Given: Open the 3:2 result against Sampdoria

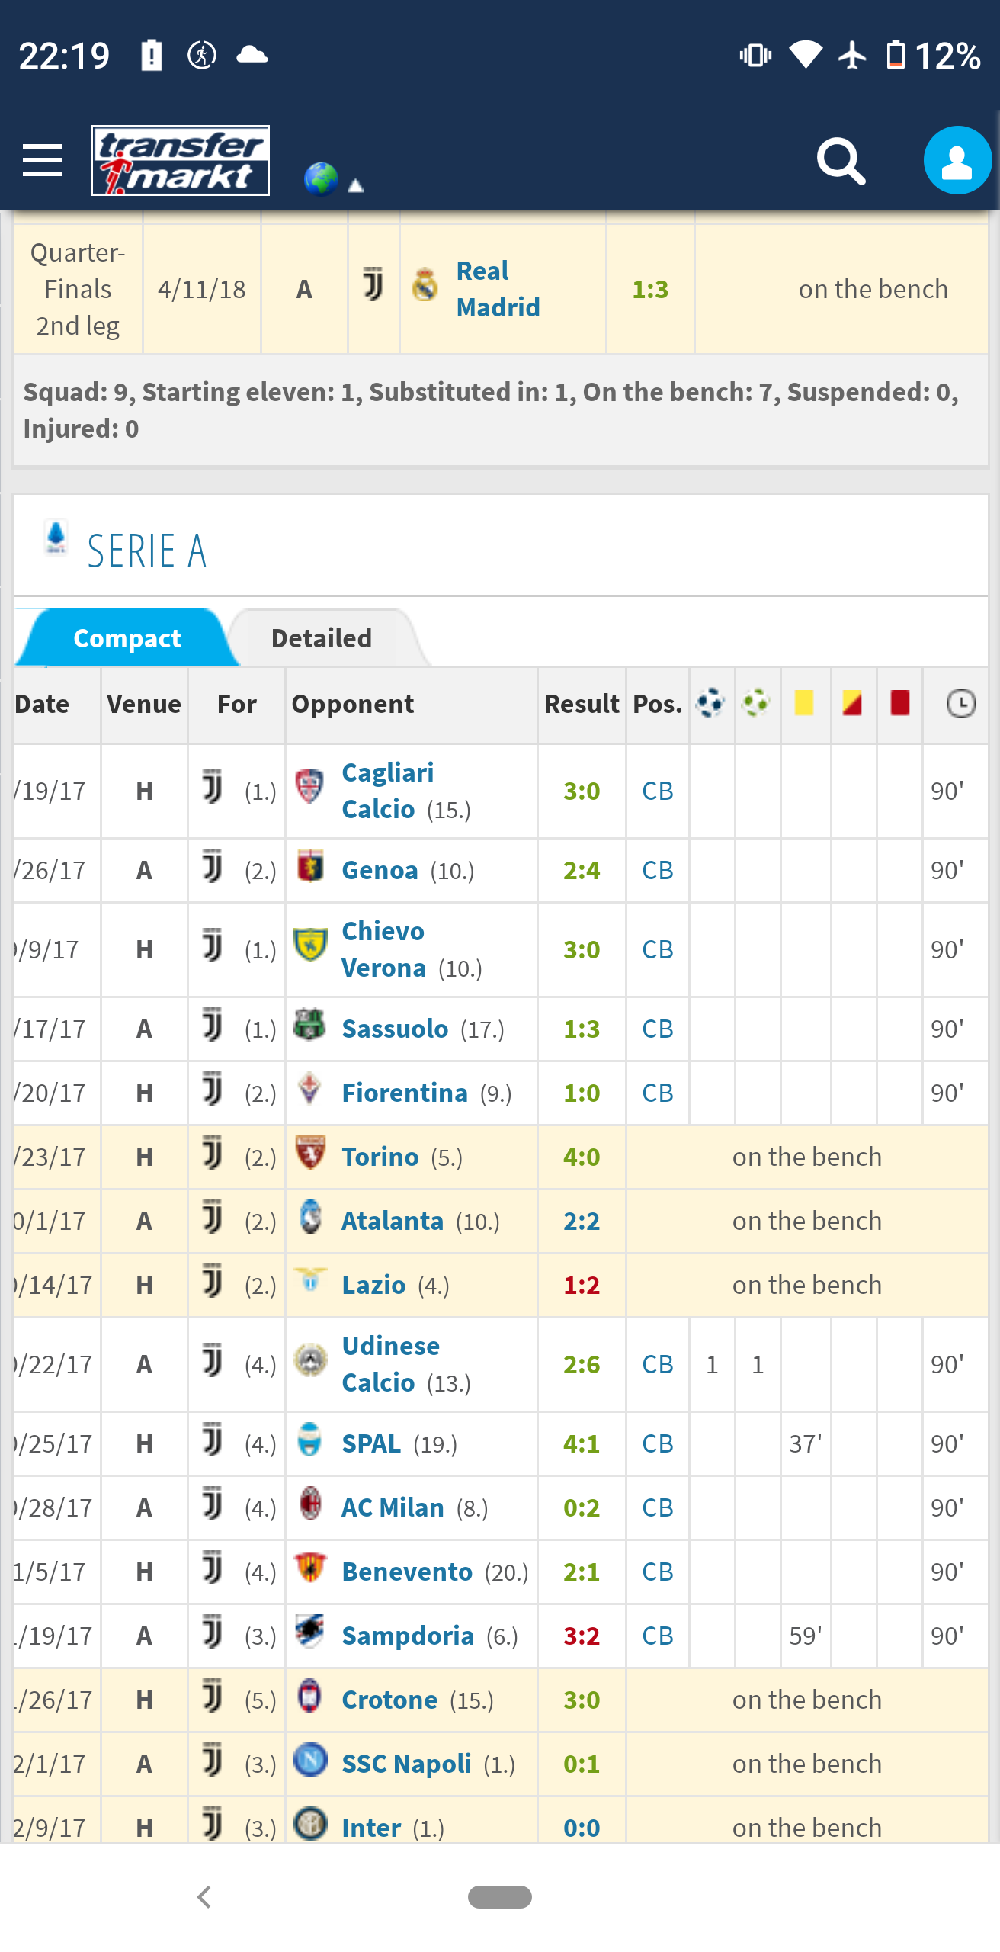Looking at the screenshot, I should coord(582,1636).
